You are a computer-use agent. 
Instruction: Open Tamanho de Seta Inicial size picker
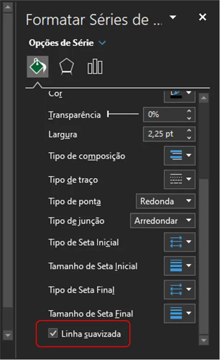pos(179,266)
